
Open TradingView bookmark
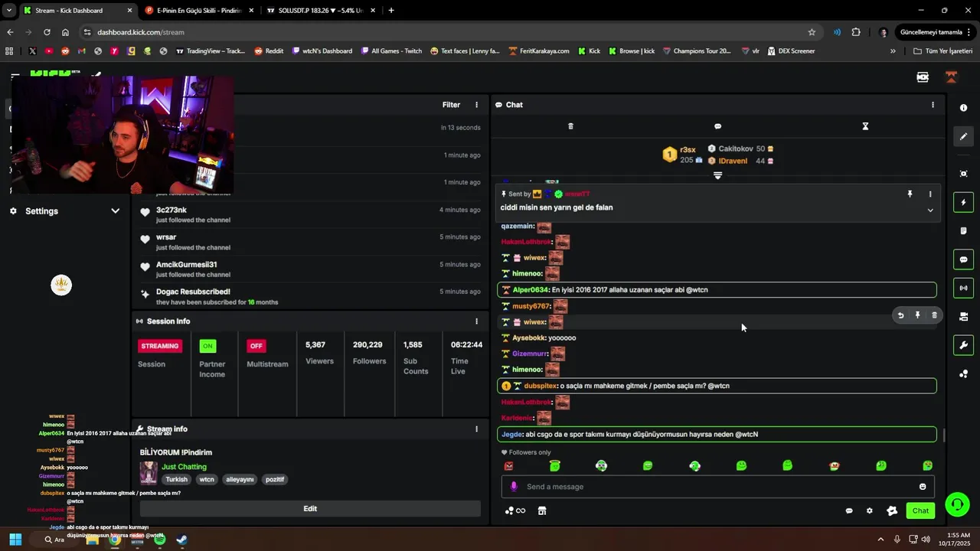211,51
